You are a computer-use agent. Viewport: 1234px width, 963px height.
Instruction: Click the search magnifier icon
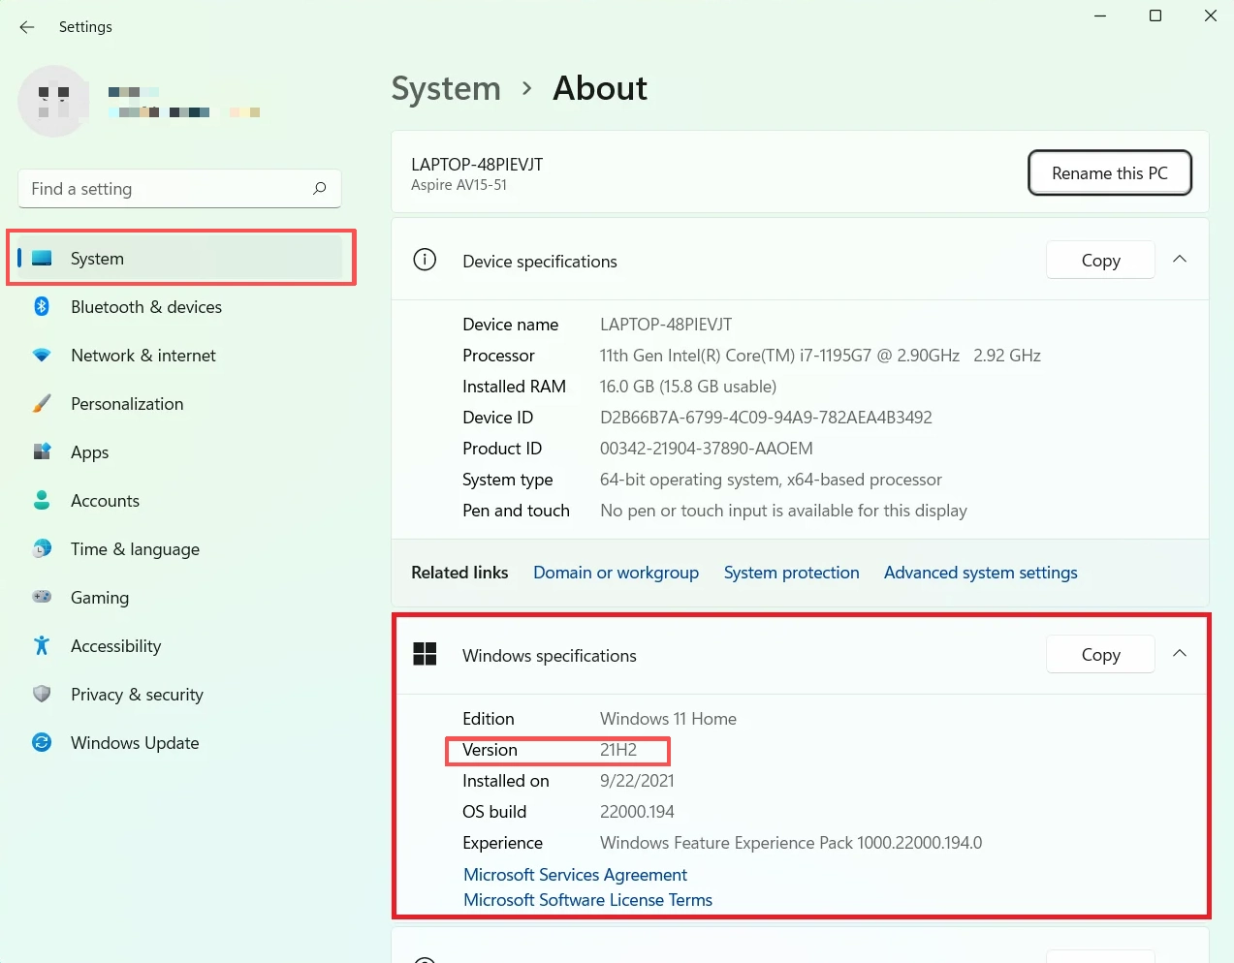tap(320, 188)
